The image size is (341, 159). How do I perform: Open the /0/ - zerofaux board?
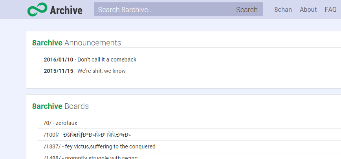click(60, 123)
